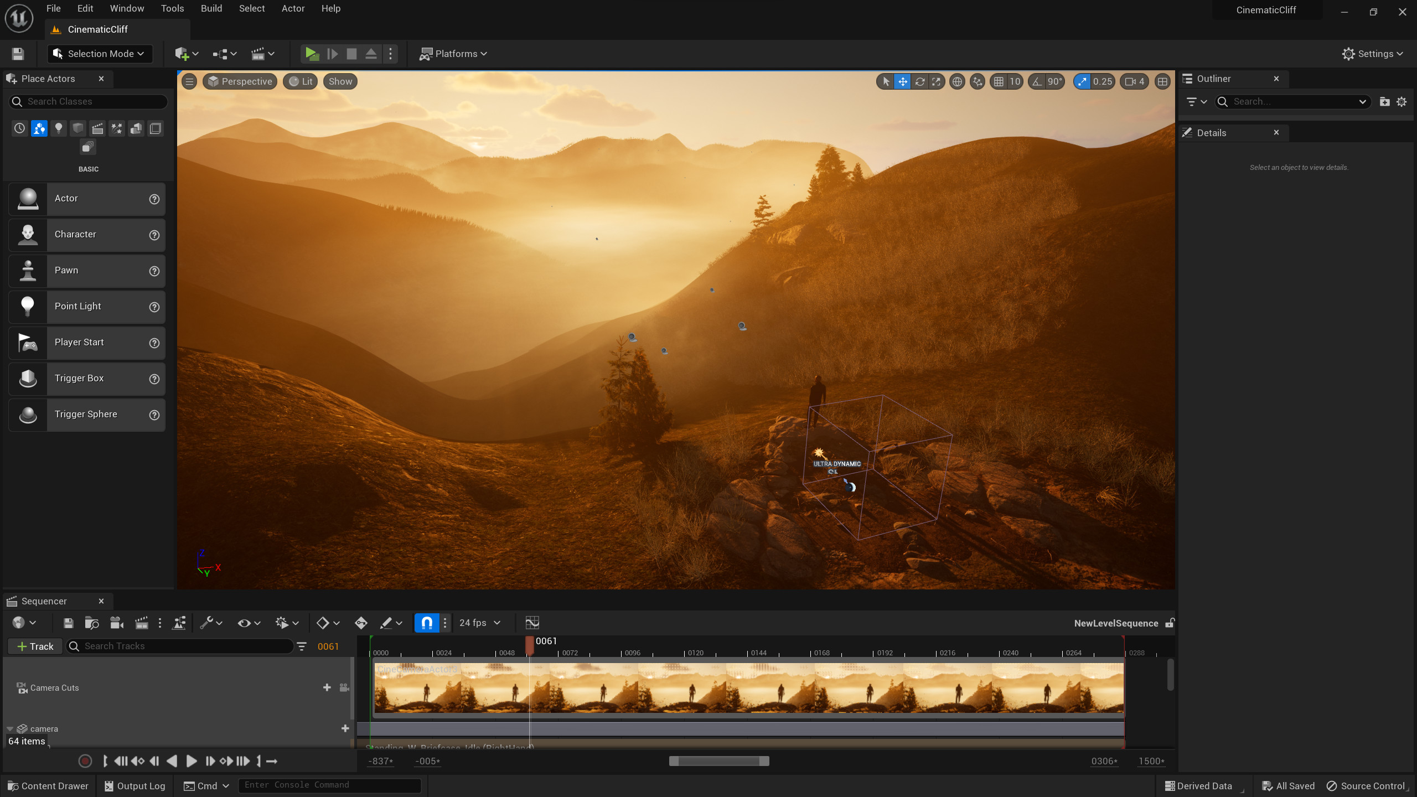The image size is (1417, 797).
Task: Open Perspective viewport type menu
Action: pos(240,81)
